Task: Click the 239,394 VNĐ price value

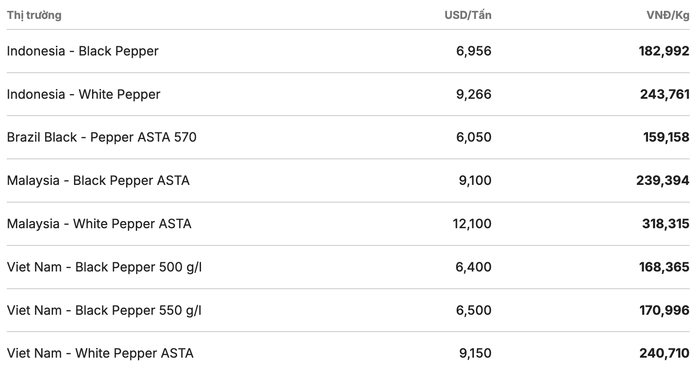Action: click(662, 181)
